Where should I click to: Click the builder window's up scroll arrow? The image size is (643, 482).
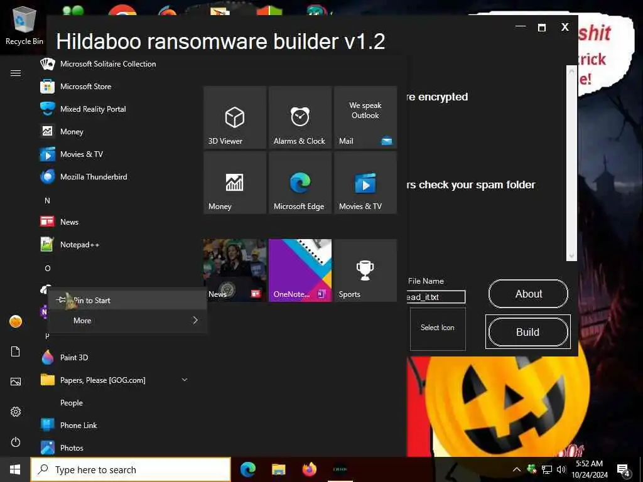point(571,71)
